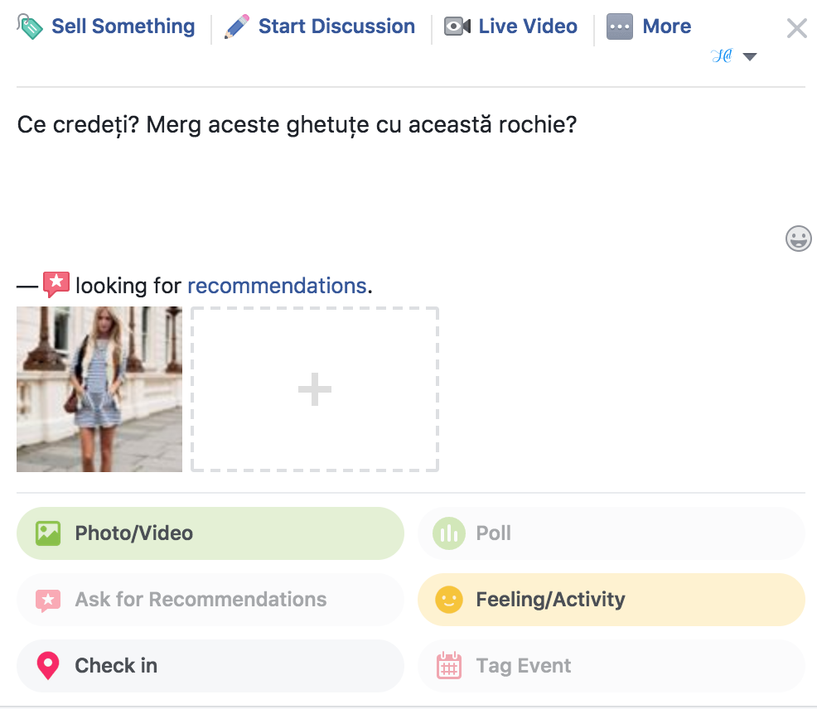Switch to the Start Discussion tab
Screen dimensions: 817x709
click(336, 27)
